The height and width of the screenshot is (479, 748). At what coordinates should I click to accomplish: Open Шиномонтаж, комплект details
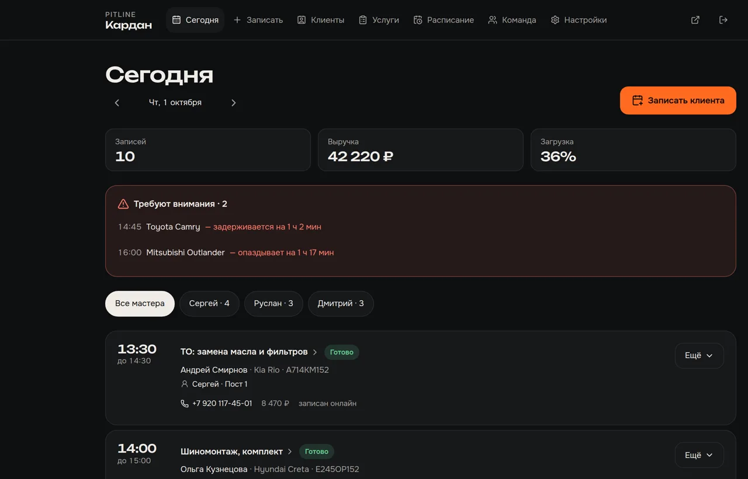click(237, 452)
